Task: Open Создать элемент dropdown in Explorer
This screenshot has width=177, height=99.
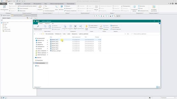Action: tap(93, 26)
